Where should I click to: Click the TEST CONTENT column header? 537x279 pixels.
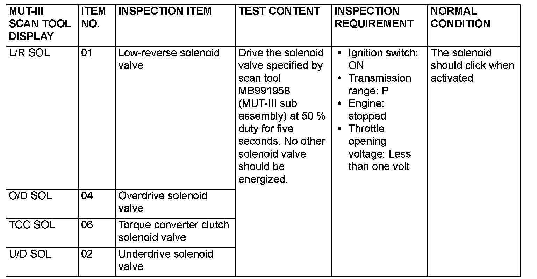[279, 11]
